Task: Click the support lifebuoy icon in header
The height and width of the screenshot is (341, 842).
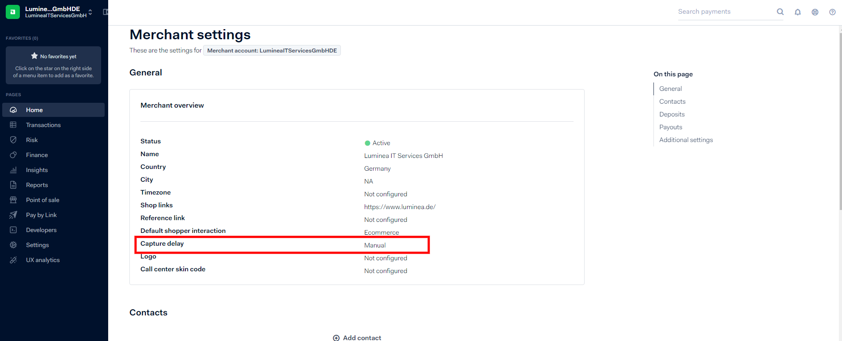Action: (x=815, y=12)
